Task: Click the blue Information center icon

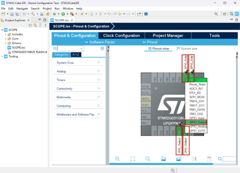Action: click(146, 14)
